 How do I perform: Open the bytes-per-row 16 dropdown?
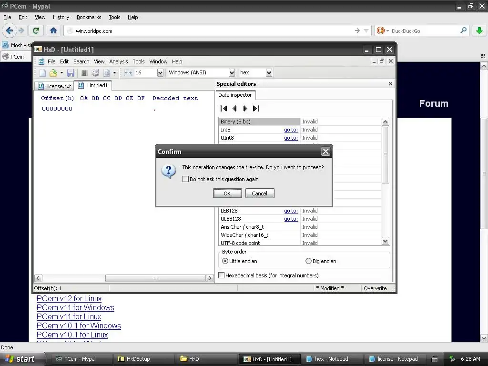click(x=160, y=73)
